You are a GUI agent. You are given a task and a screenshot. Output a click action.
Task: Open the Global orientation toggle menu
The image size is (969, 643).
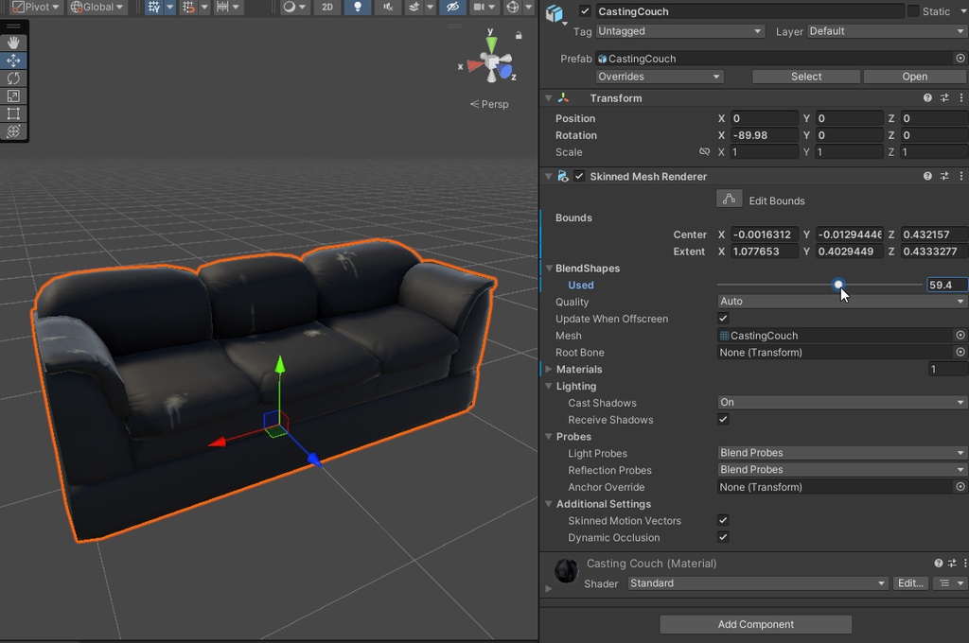[x=97, y=7]
